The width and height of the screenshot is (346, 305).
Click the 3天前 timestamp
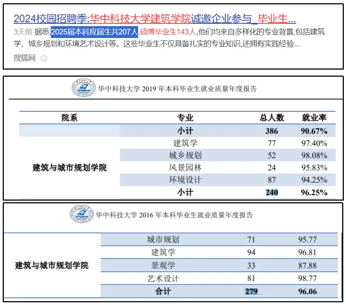(23, 32)
